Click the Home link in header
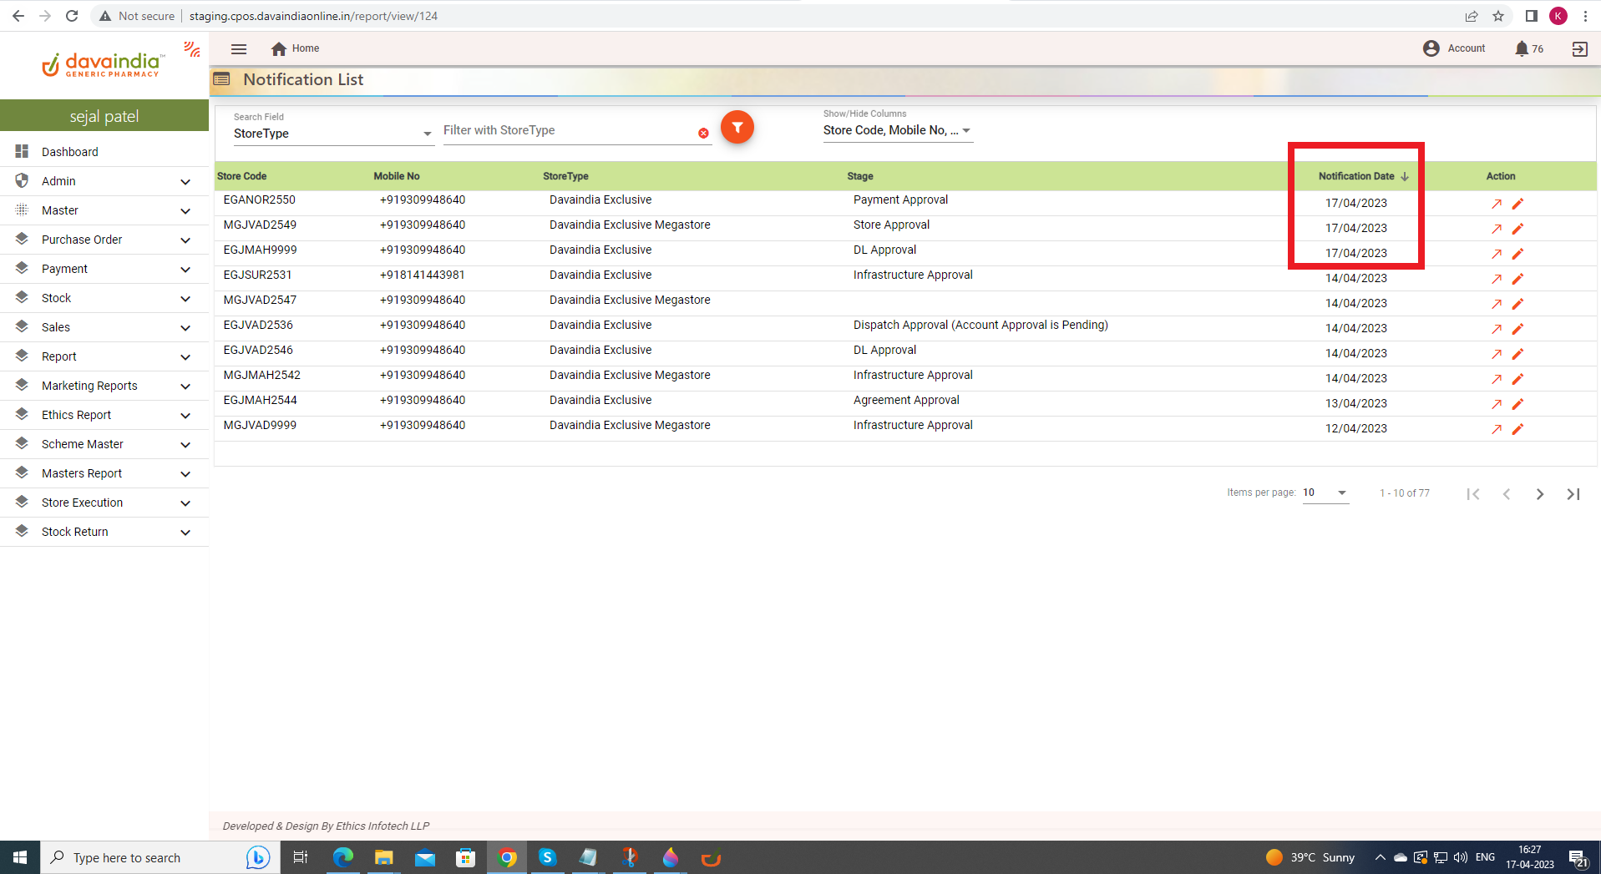The image size is (1601, 874). coord(296,48)
